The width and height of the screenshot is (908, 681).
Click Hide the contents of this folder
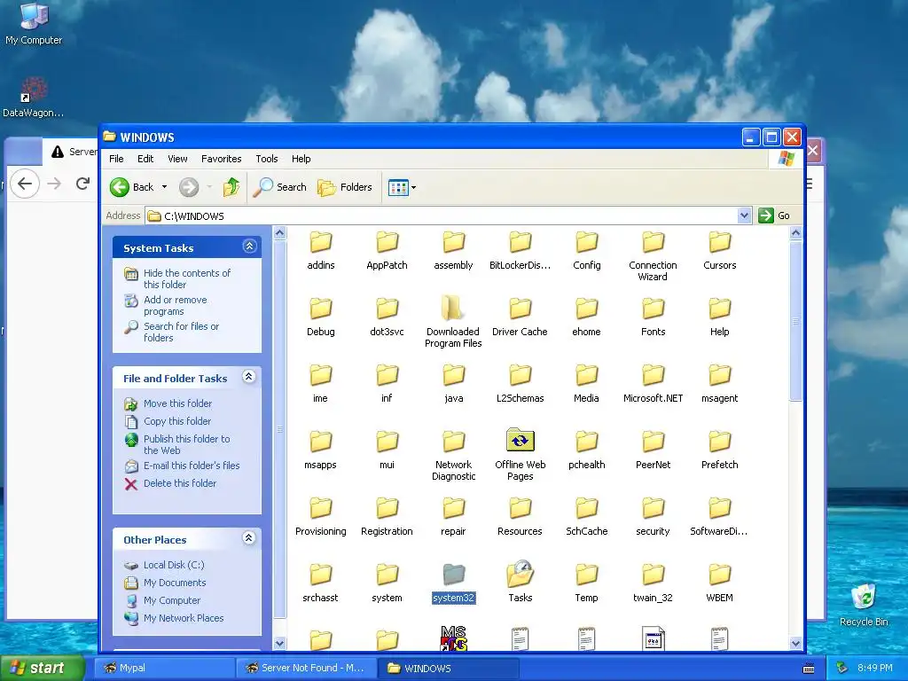coord(186,278)
